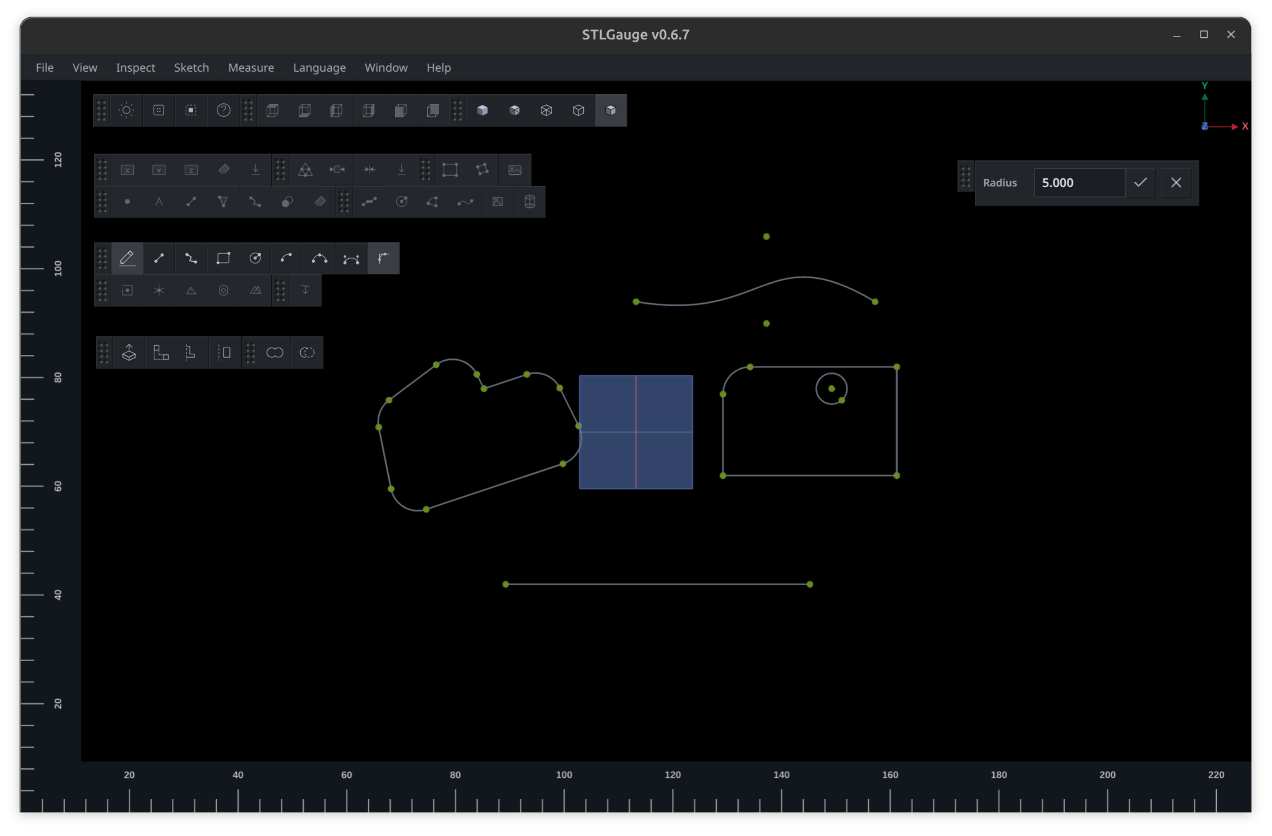The height and width of the screenshot is (836, 1272).
Task: Toggle the Z axis constraint
Action: click(191, 170)
